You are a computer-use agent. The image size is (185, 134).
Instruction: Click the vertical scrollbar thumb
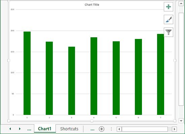pyautogui.click(x=181, y=59)
